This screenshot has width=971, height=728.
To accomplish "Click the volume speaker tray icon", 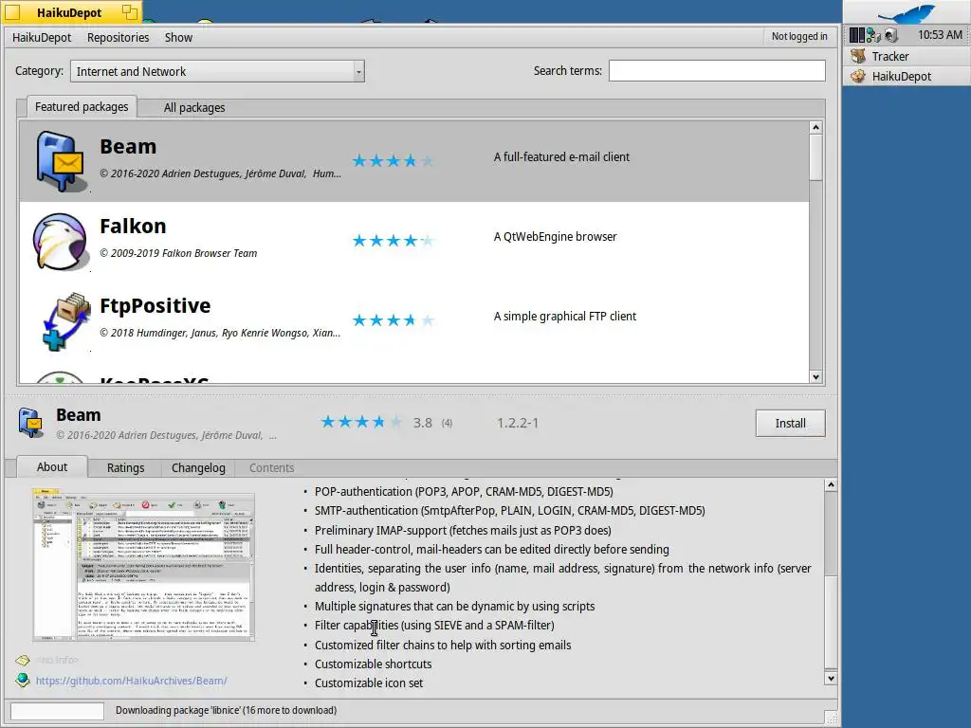I will (890, 35).
